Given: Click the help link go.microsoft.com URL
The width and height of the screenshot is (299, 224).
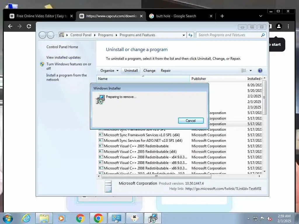Looking at the screenshot, I should tap(223, 189).
